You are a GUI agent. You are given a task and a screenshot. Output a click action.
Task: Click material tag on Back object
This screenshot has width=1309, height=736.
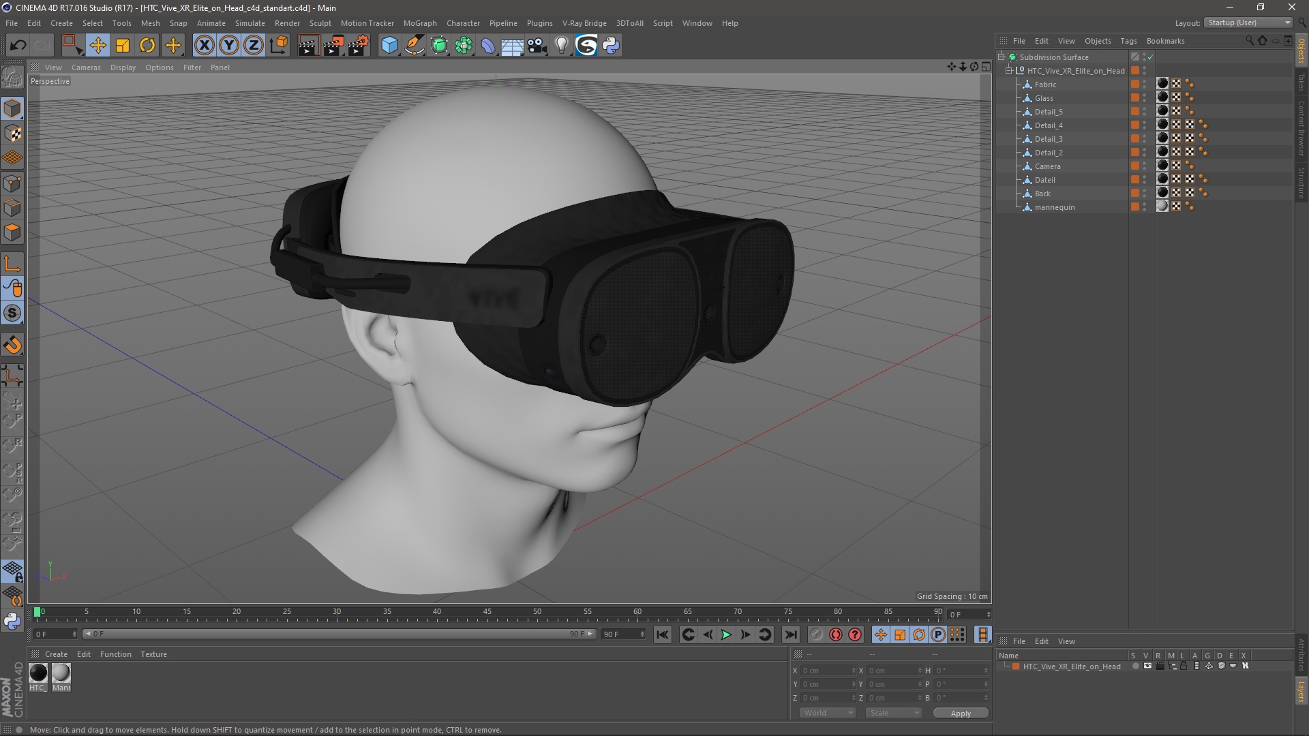(1162, 193)
